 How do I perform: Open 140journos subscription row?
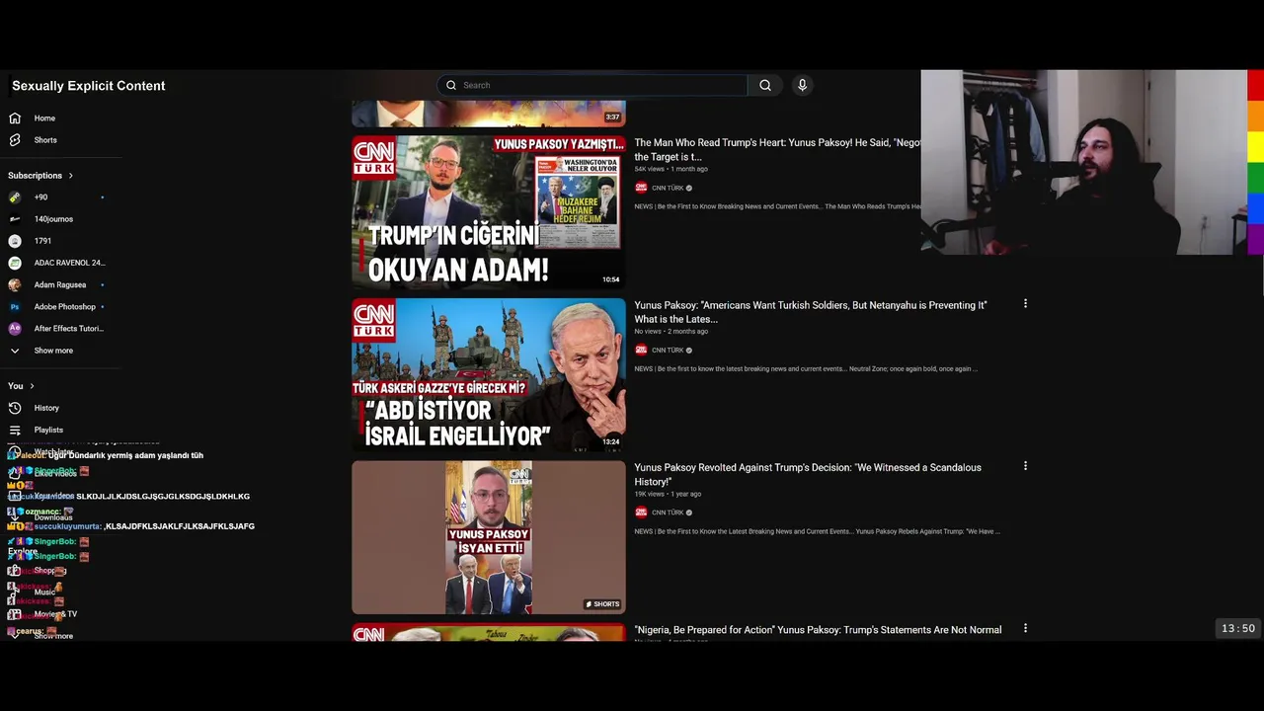pyautogui.click(x=59, y=219)
